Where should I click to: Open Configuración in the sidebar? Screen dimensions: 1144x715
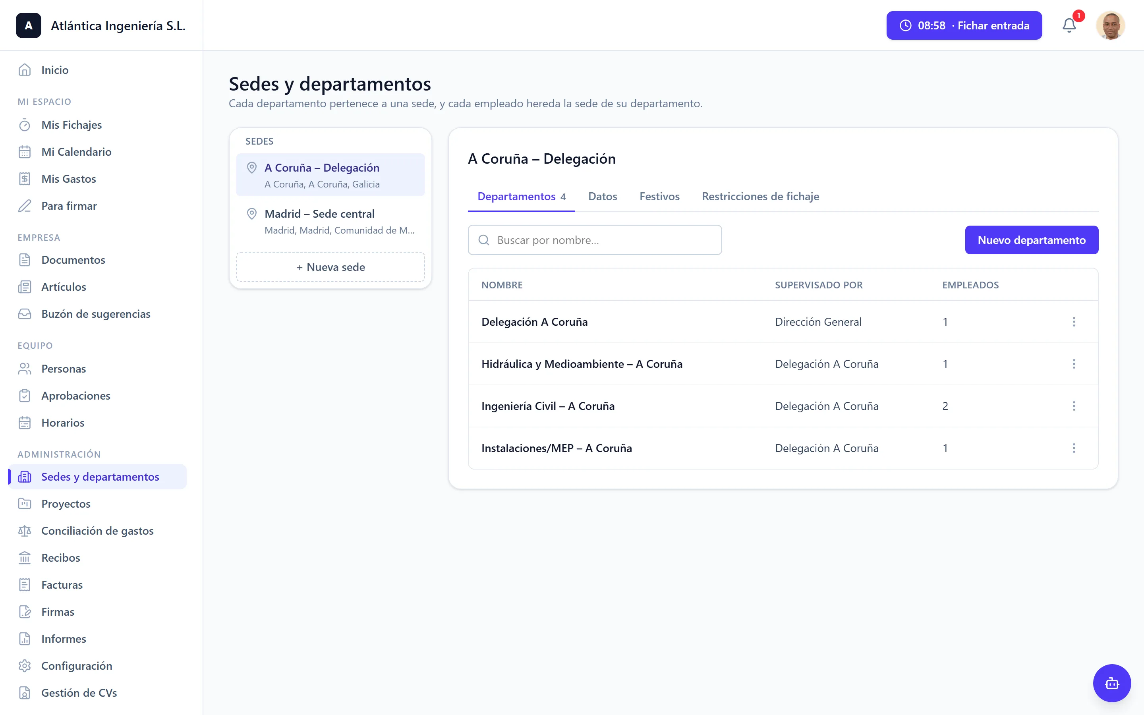[97, 665]
